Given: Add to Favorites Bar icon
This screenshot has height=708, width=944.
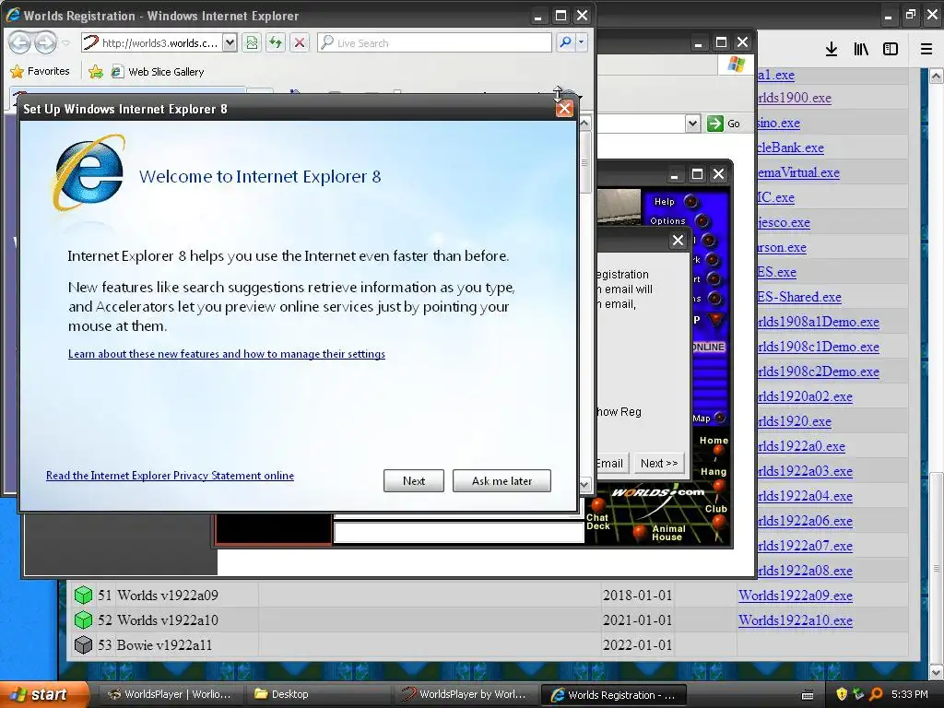Looking at the screenshot, I should [x=96, y=72].
